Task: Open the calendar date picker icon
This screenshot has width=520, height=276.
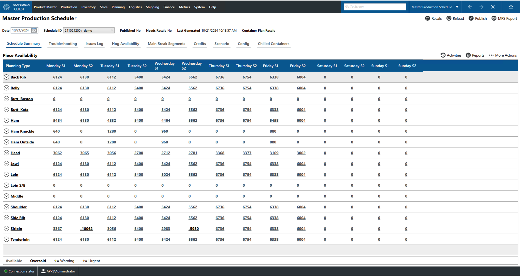Action: click(34, 31)
